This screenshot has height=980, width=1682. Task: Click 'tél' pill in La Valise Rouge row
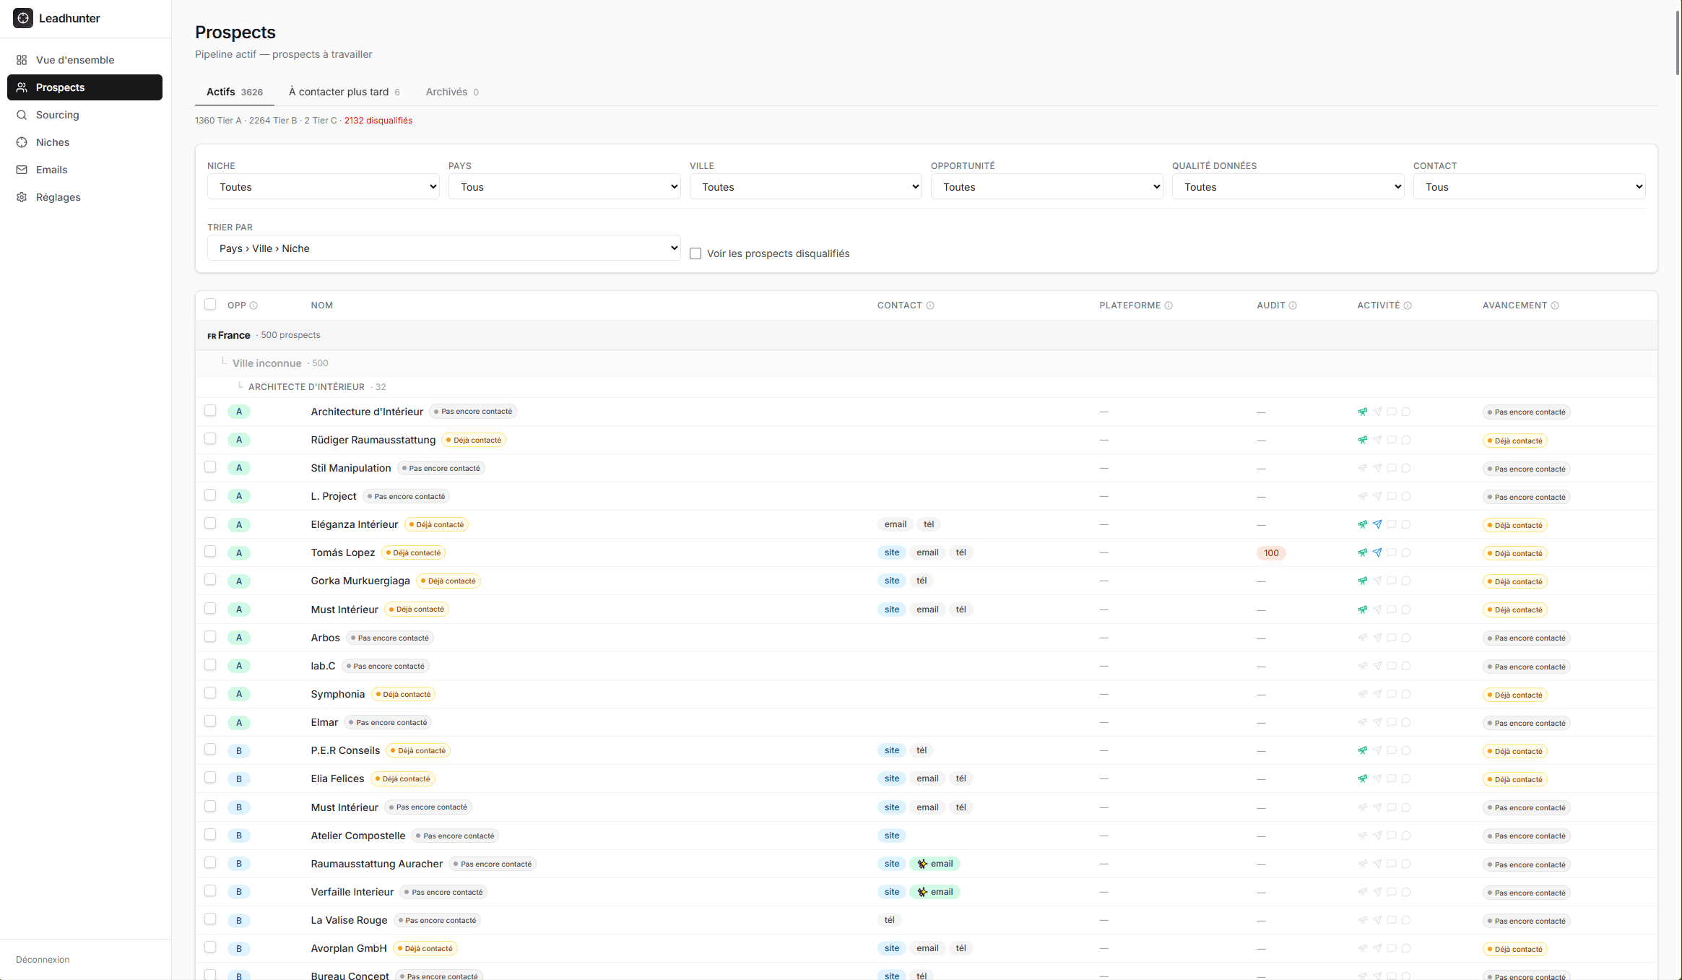tap(890, 920)
